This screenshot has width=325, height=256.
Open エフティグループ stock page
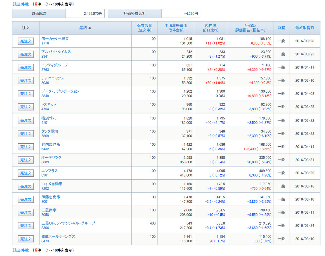[x=55, y=65]
